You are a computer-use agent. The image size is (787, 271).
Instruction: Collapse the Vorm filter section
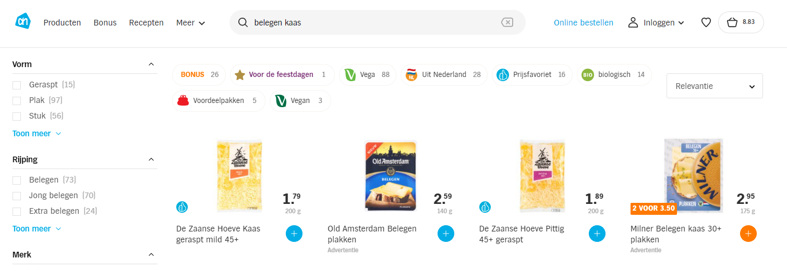point(151,64)
